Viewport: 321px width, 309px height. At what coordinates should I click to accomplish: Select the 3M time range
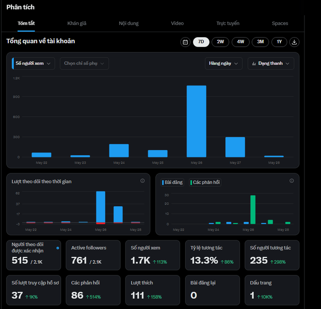coord(260,42)
